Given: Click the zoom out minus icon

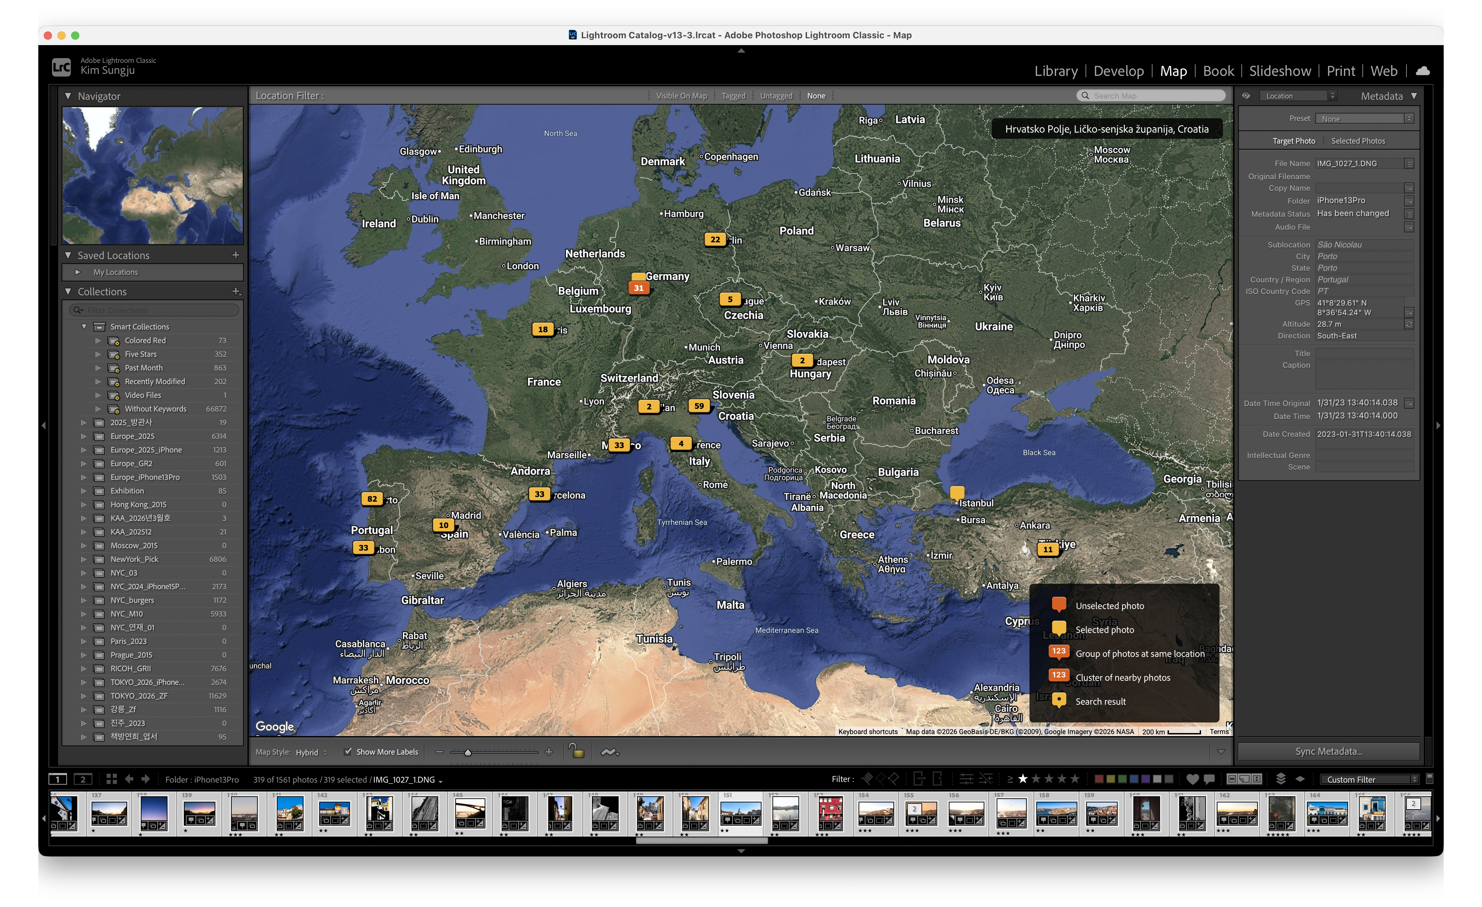Looking at the screenshot, I should click(439, 752).
